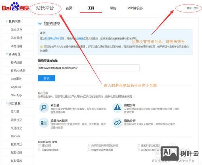Click the blue icon beside 链接提交 heading
This screenshot has width=202, height=165.
pyautogui.click(x=40, y=24)
